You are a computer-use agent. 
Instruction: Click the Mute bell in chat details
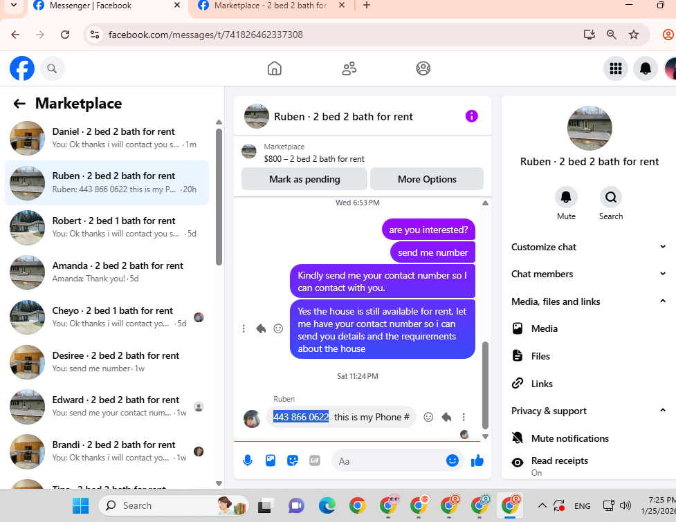565,197
